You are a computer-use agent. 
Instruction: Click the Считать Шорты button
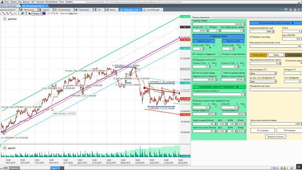coord(294,55)
